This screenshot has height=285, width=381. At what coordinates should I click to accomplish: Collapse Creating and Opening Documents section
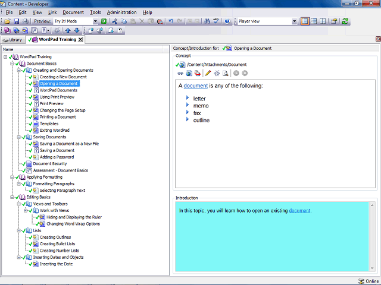(x=18, y=70)
